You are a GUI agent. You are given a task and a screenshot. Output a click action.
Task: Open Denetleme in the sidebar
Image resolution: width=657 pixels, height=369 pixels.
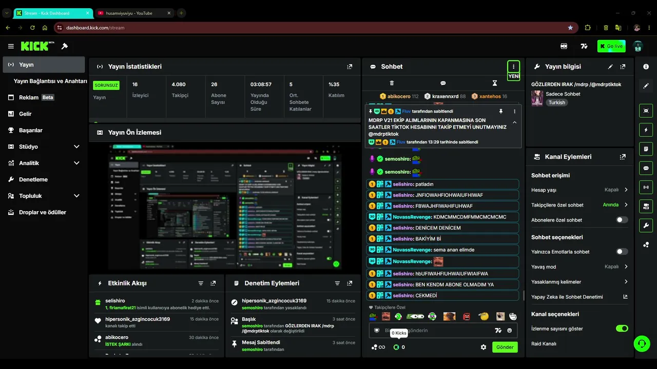click(x=44, y=179)
